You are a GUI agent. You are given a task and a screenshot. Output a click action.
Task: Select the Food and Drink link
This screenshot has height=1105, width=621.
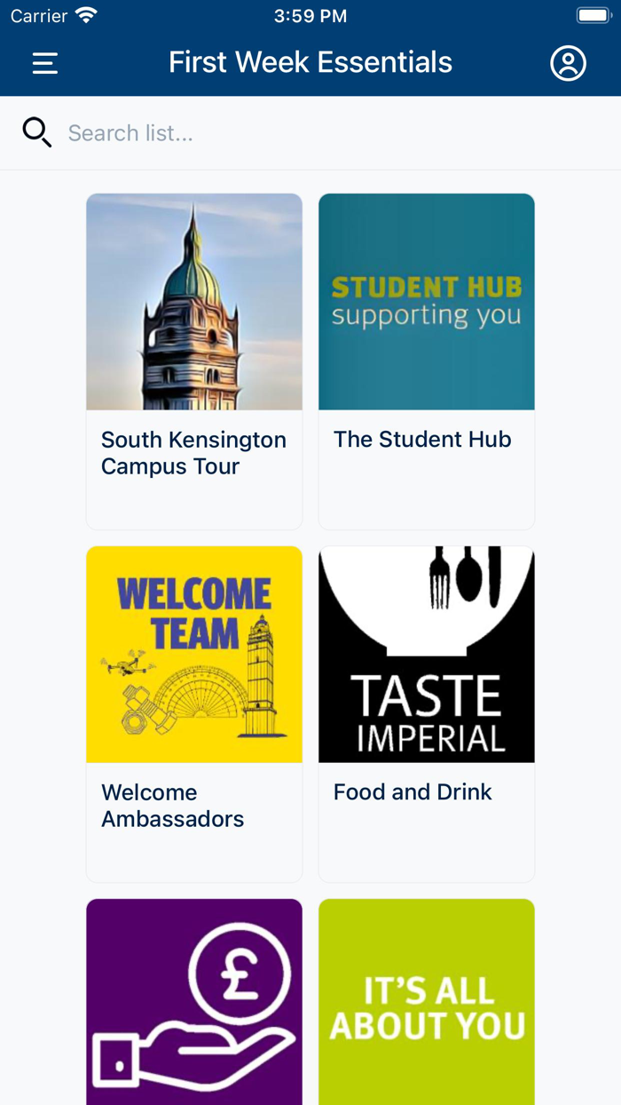point(412,791)
